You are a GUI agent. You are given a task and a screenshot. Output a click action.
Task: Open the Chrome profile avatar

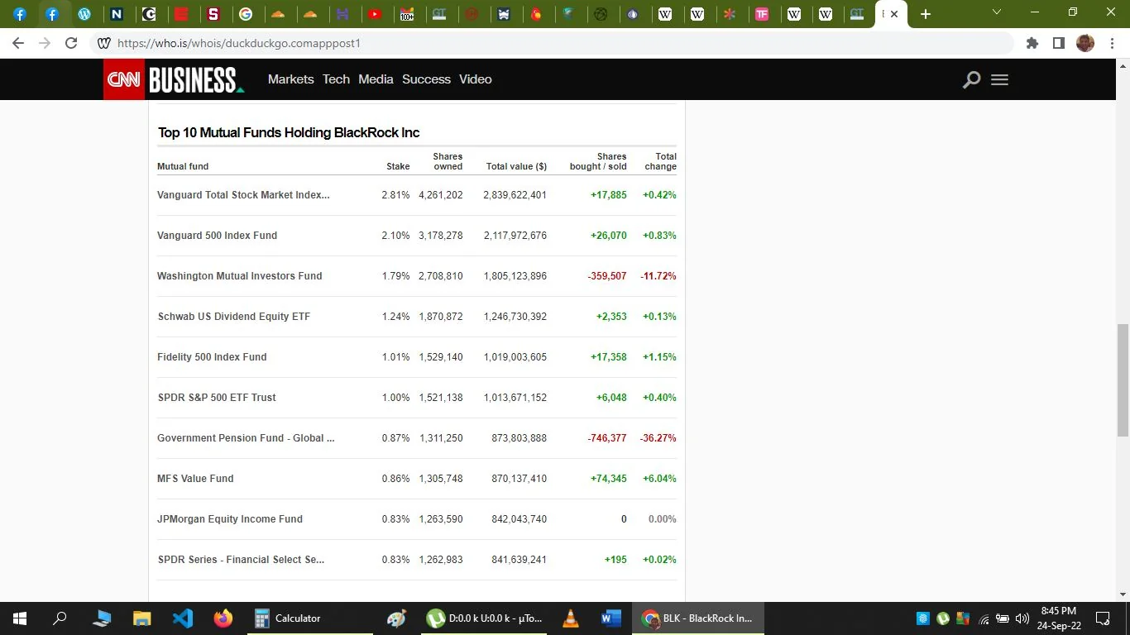coord(1085,43)
